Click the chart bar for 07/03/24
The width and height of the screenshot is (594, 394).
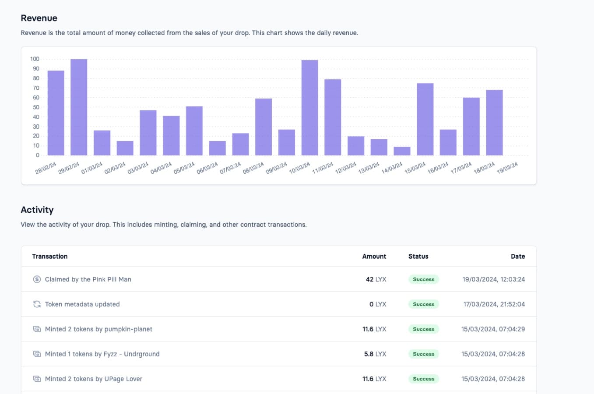tap(241, 144)
